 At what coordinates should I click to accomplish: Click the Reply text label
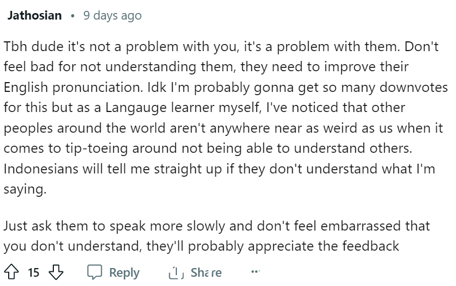(125, 272)
